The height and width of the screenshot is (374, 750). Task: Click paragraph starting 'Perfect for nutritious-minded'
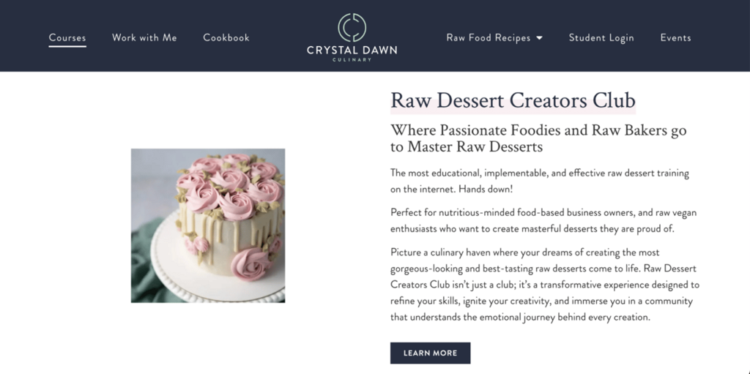(543, 221)
